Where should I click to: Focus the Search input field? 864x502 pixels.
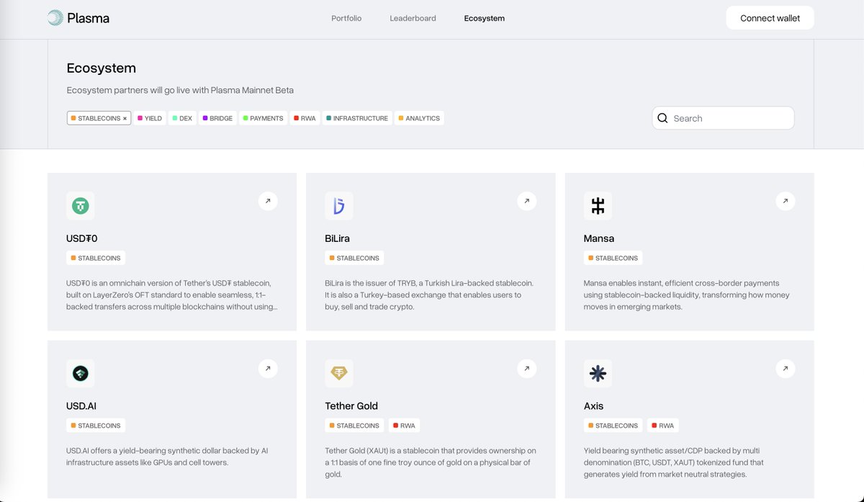tap(723, 118)
